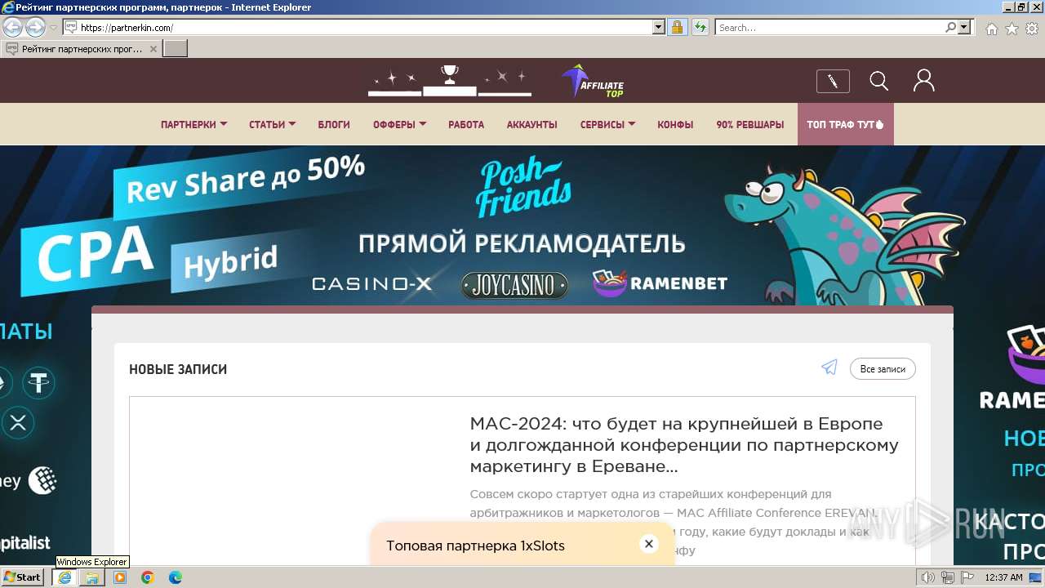Image resolution: width=1045 pixels, height=588 pixels.
Task: Click the CASINO-X logo in the banner
Action: click(x=372, y=284)
